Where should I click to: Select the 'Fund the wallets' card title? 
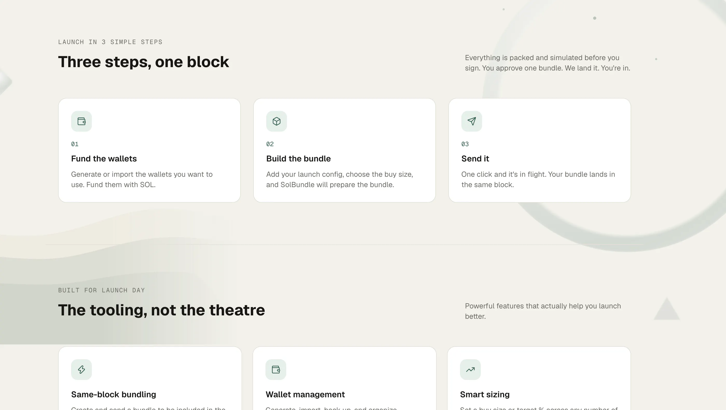[x=104, y=159]
